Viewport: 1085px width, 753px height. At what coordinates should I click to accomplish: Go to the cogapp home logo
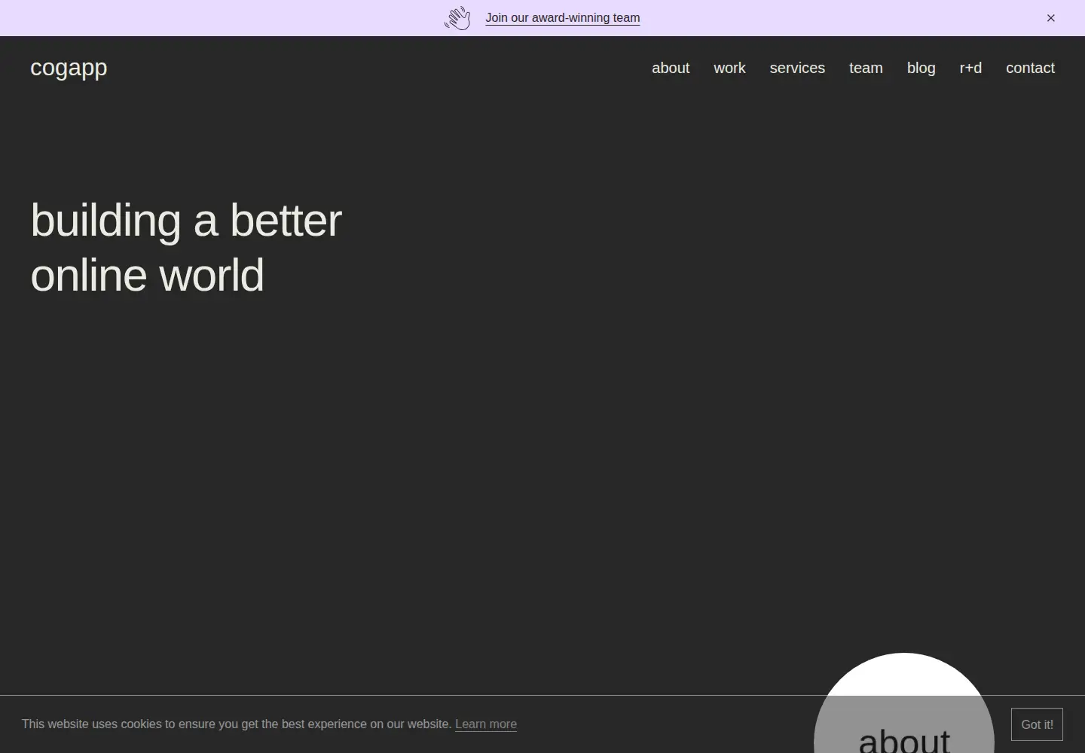pyautogui.click(x=69, y=68)
